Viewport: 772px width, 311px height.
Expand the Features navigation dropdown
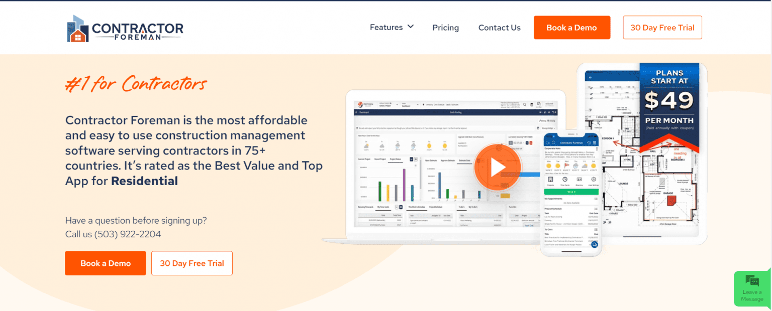click(392, 27)
